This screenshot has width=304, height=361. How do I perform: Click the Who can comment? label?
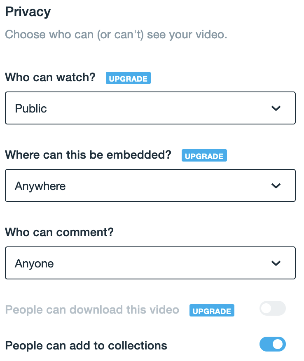pyautogui.click(x=59, y=232)
